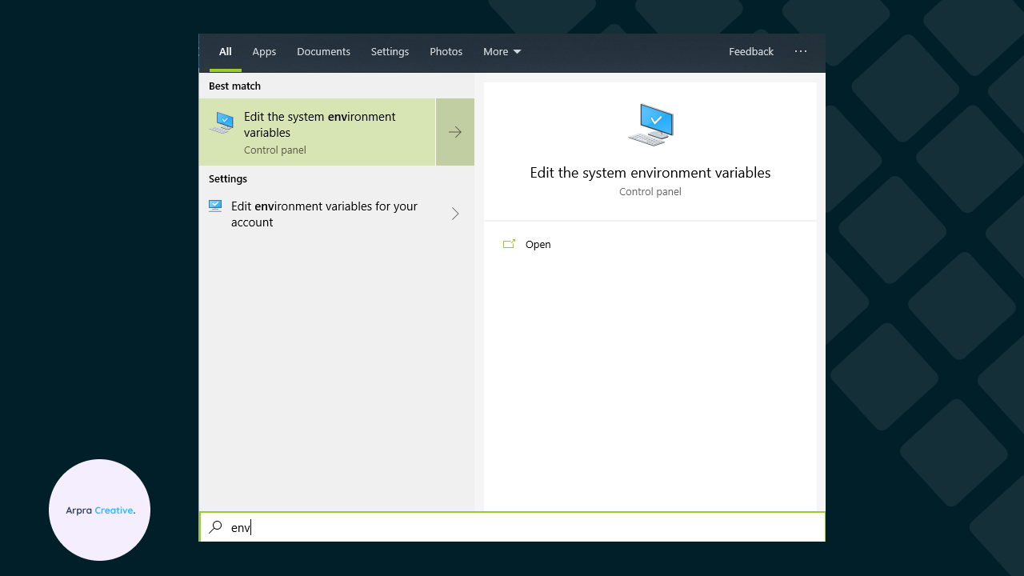Click the Feedback button

750,51
